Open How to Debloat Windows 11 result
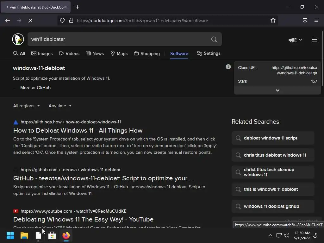The height and width of the screenshot is (243, 324). [x=78, y=130]
